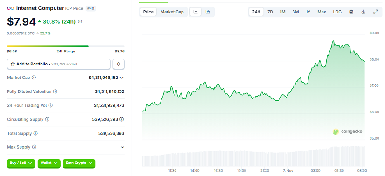Click the Add to Portfolio button
The image size is (385, 176).
tap(59, 64)
